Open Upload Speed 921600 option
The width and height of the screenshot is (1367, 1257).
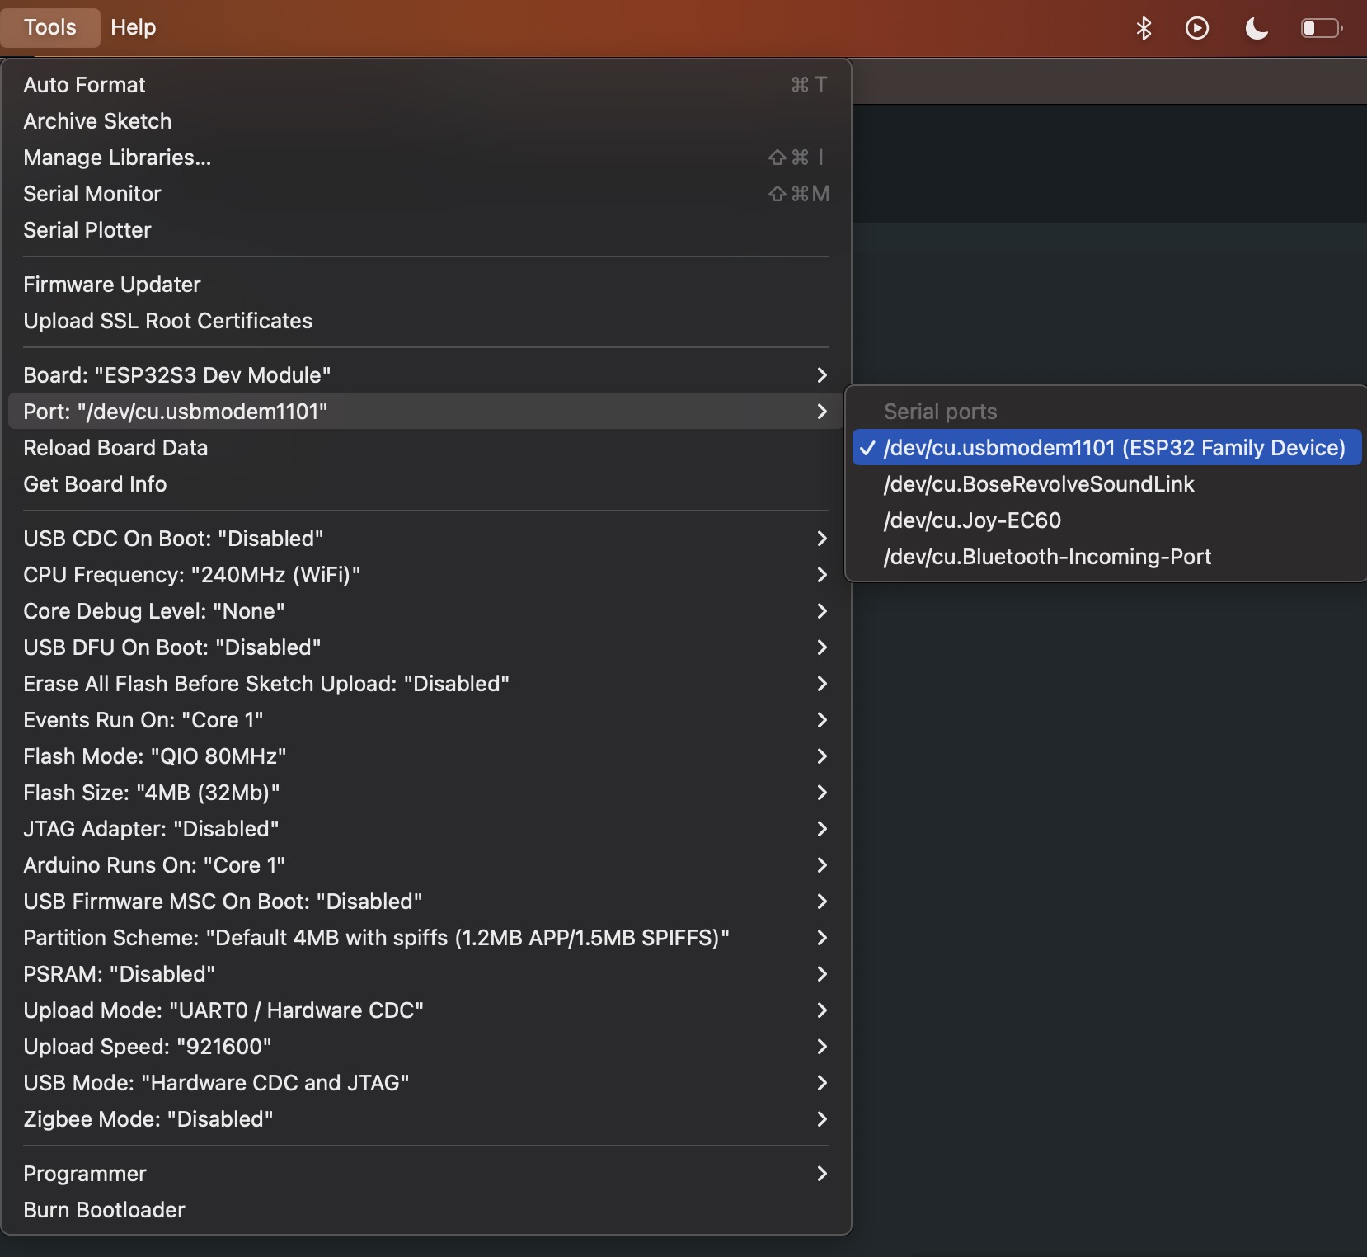pyautogui.click(x=426, y=1047)
